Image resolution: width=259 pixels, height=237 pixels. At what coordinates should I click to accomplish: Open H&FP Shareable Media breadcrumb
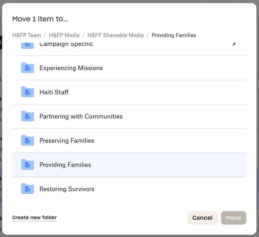pyautogui.click(x=116, y=35)
